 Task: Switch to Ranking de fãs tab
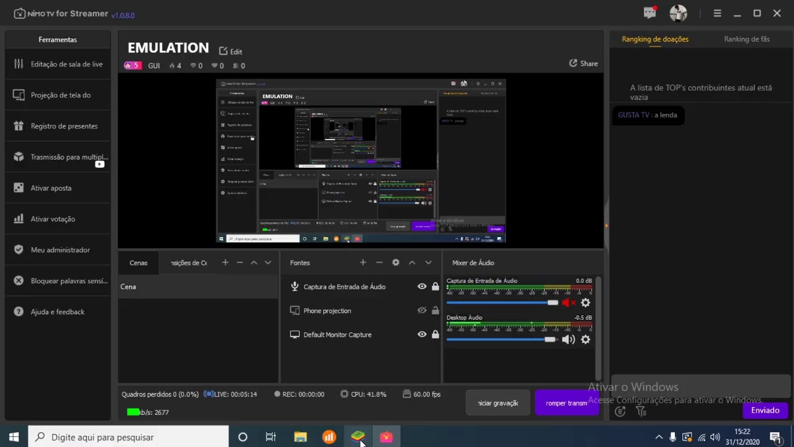[747, 39]
